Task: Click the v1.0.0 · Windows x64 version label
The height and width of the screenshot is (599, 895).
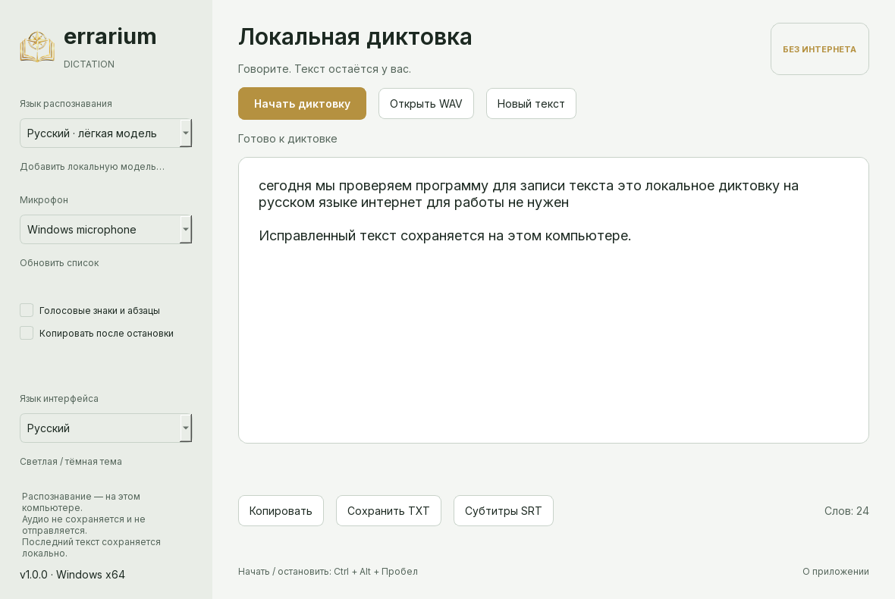Action: click(73, 575)
